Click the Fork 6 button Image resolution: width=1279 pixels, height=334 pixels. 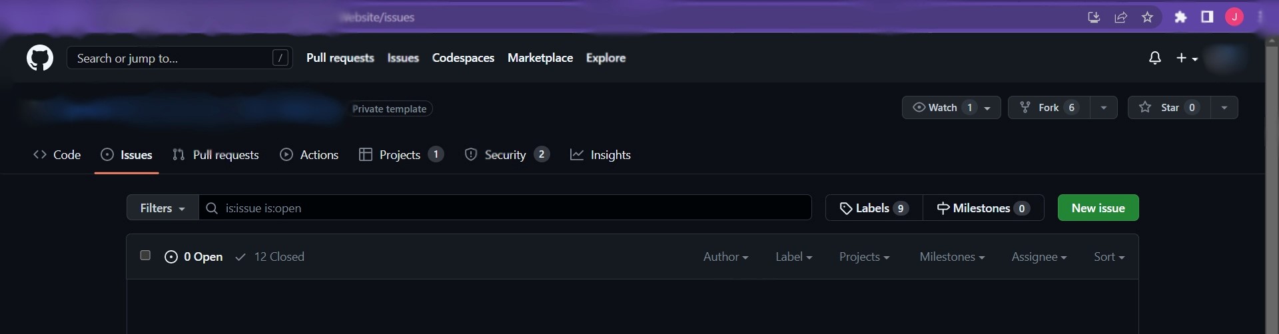pyautogui.click(x=1049, y=107)
